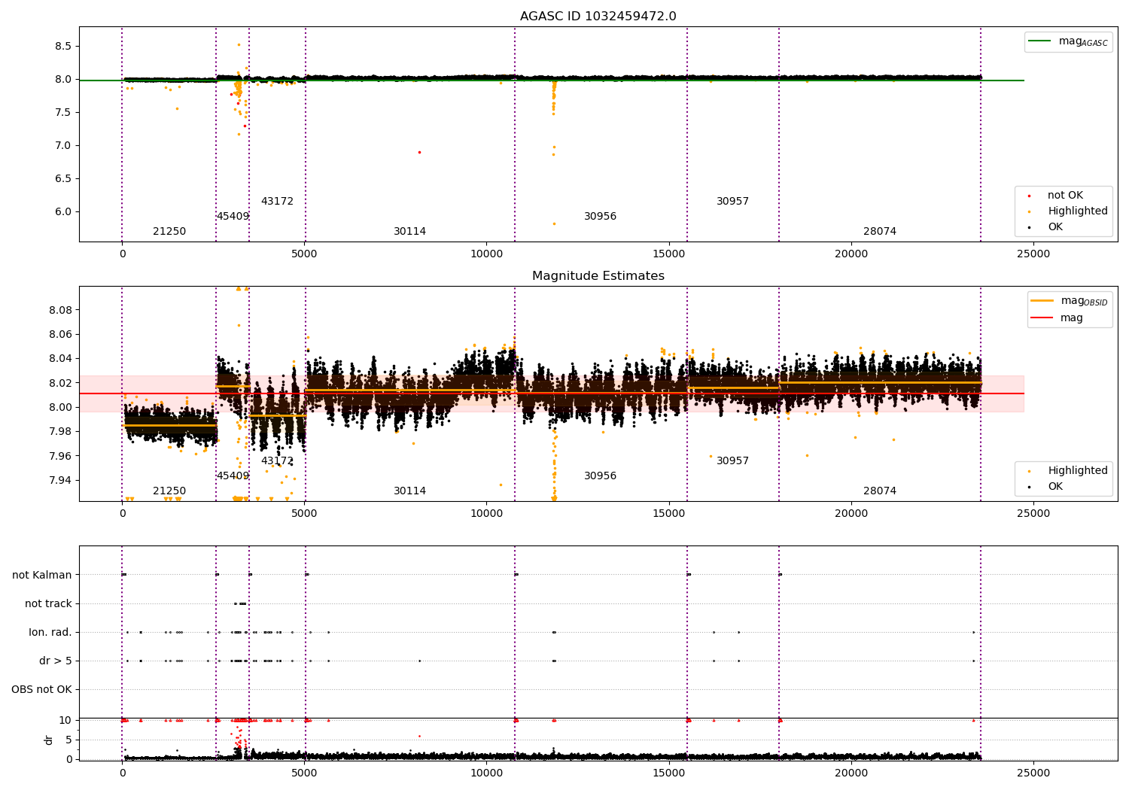1129x790 pixels.
Task: Click the 6.5 y-axis tick label
Action: click(63, 178)
